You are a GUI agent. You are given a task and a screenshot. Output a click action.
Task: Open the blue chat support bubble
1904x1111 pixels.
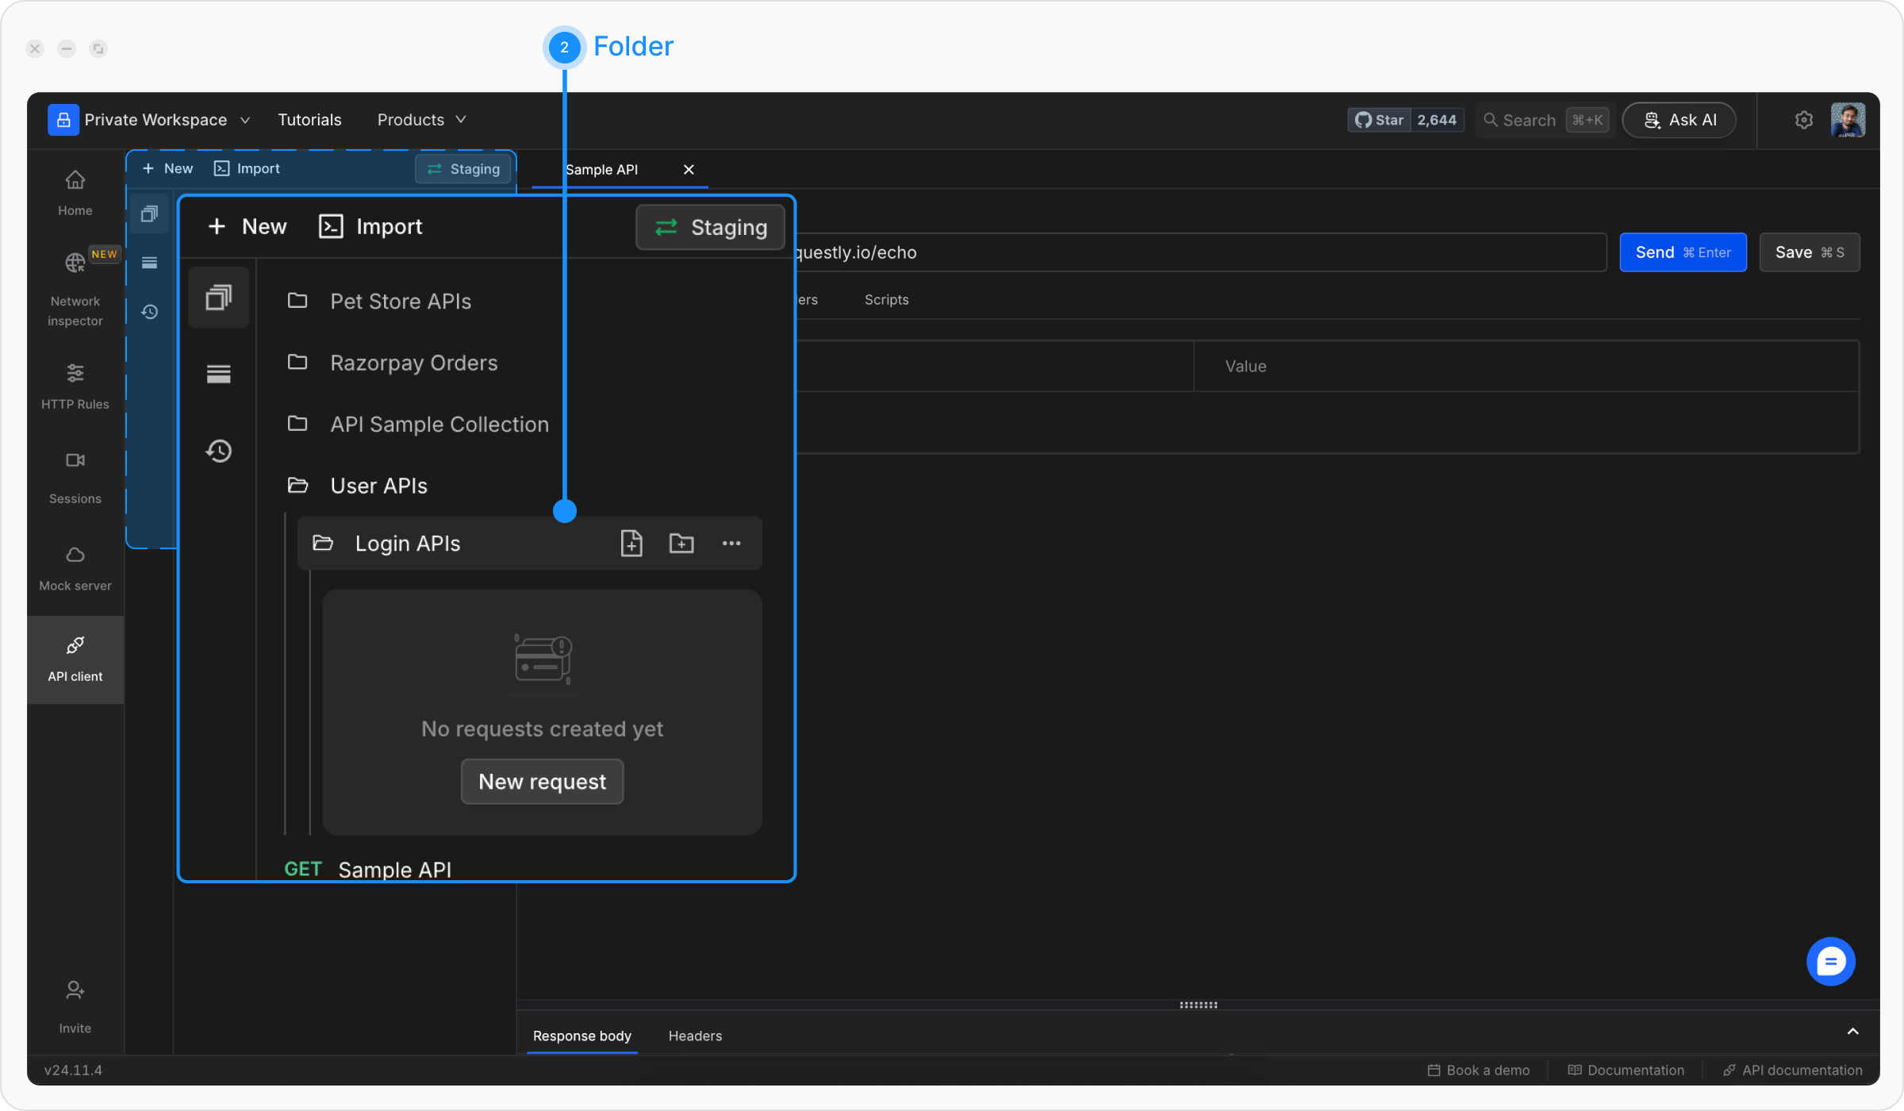point(1830,962)
